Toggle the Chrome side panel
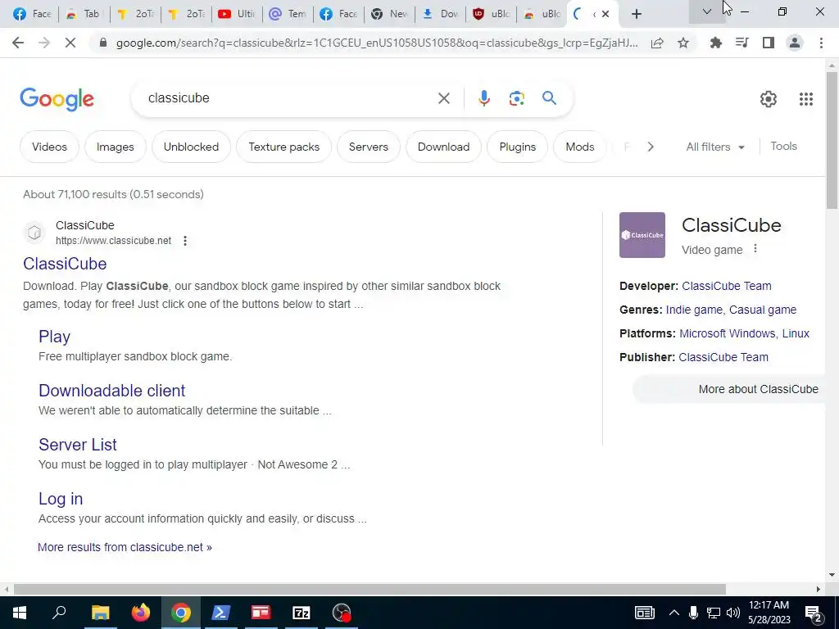 click(769, 43)
